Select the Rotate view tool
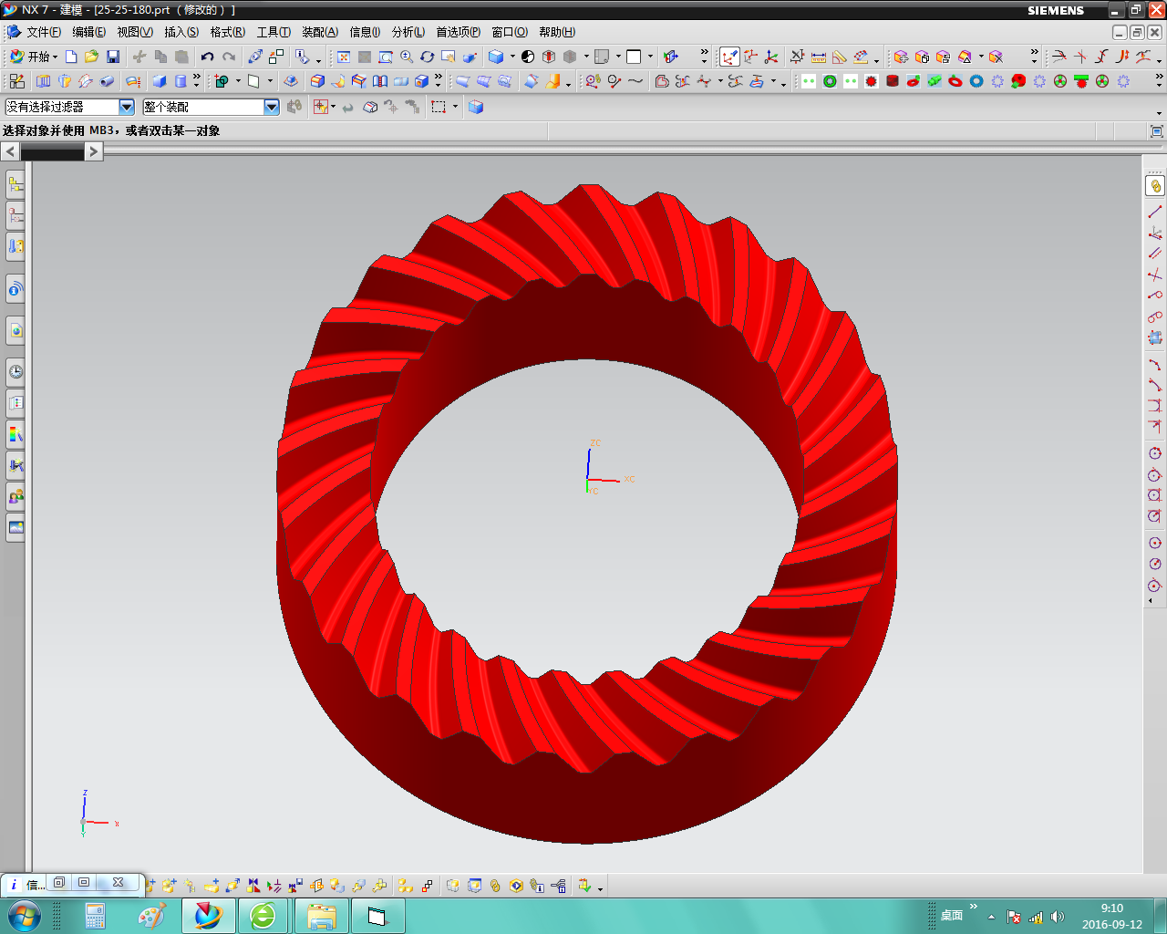Image resolution: width=1167 pixels, height=934 pixels. [428, 57]
